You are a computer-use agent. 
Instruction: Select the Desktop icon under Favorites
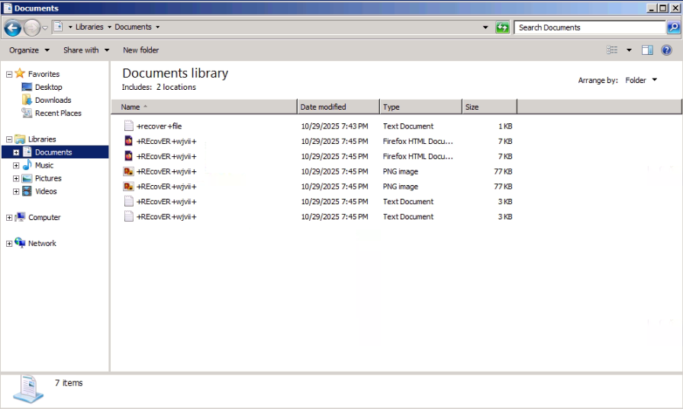27,87
